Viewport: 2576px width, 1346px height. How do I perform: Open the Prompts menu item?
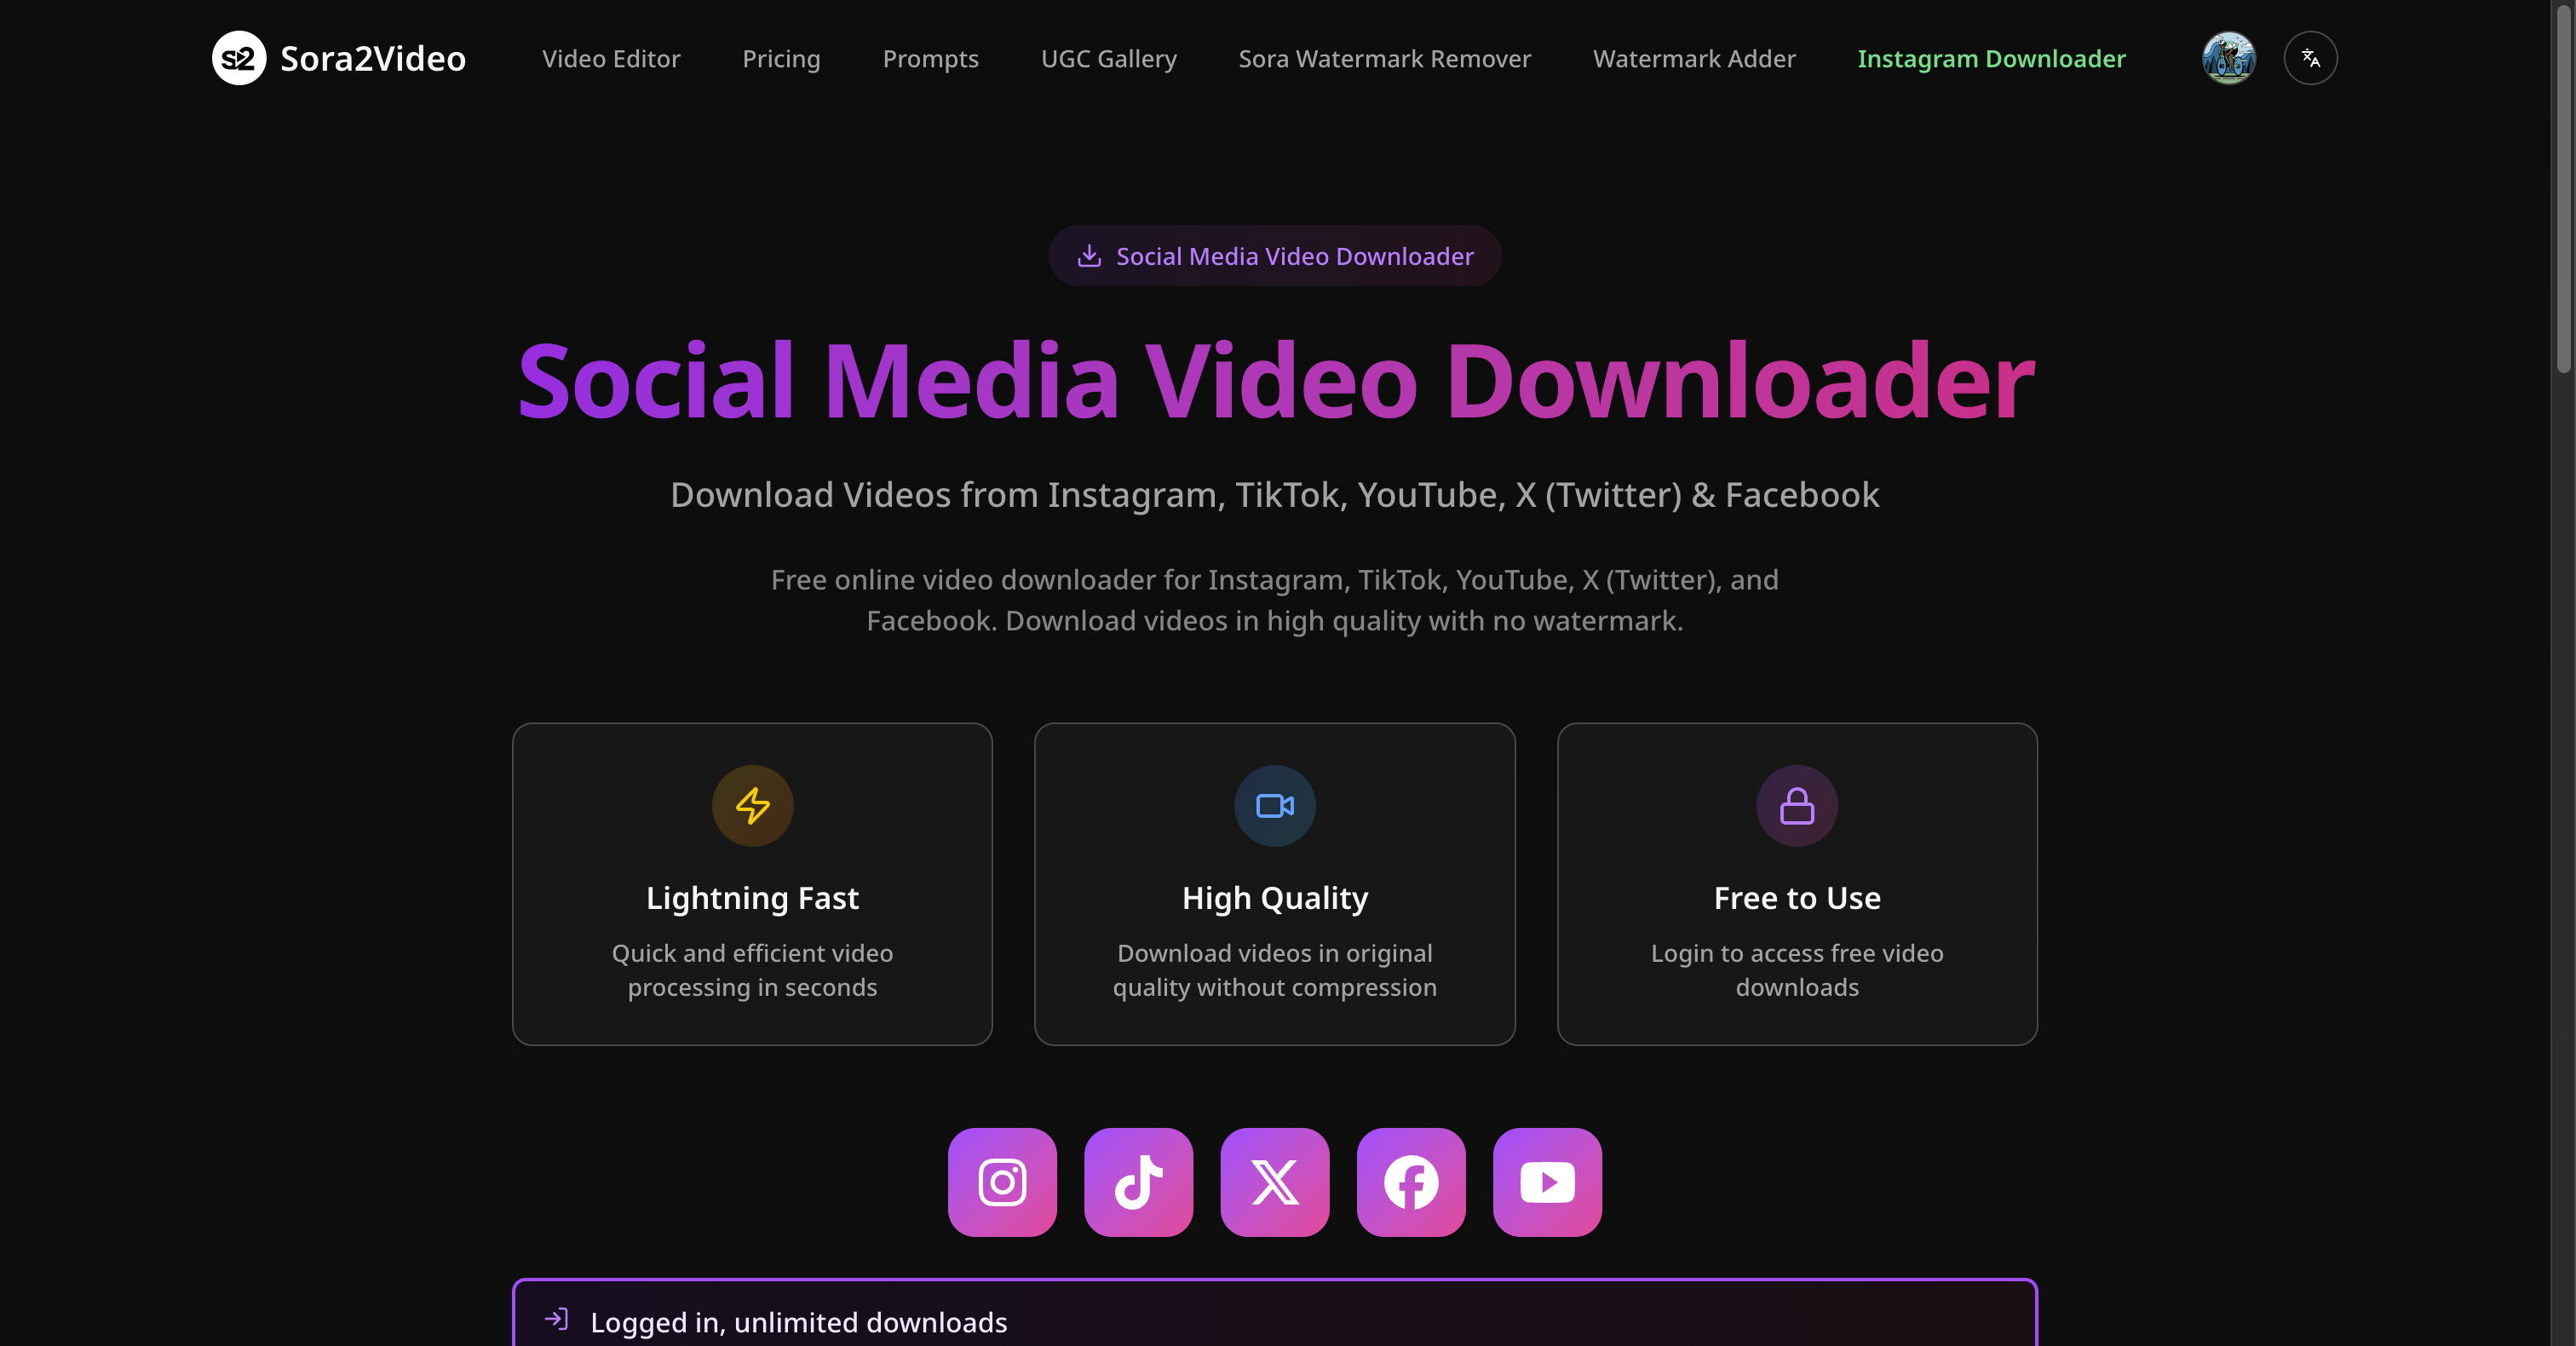(x=930, y=59)
